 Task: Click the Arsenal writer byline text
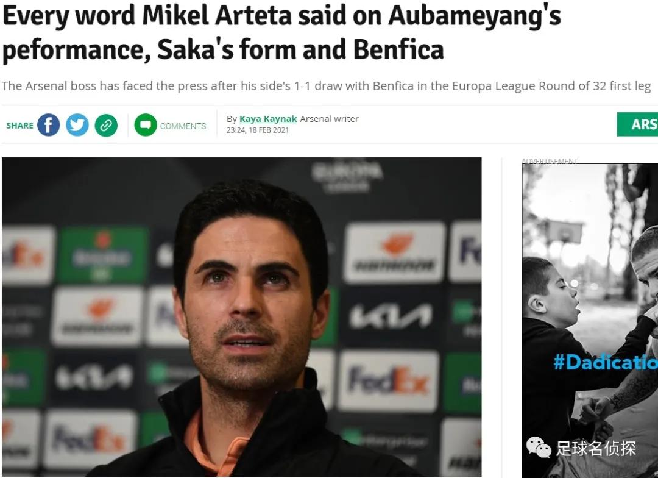coord(330,119)
